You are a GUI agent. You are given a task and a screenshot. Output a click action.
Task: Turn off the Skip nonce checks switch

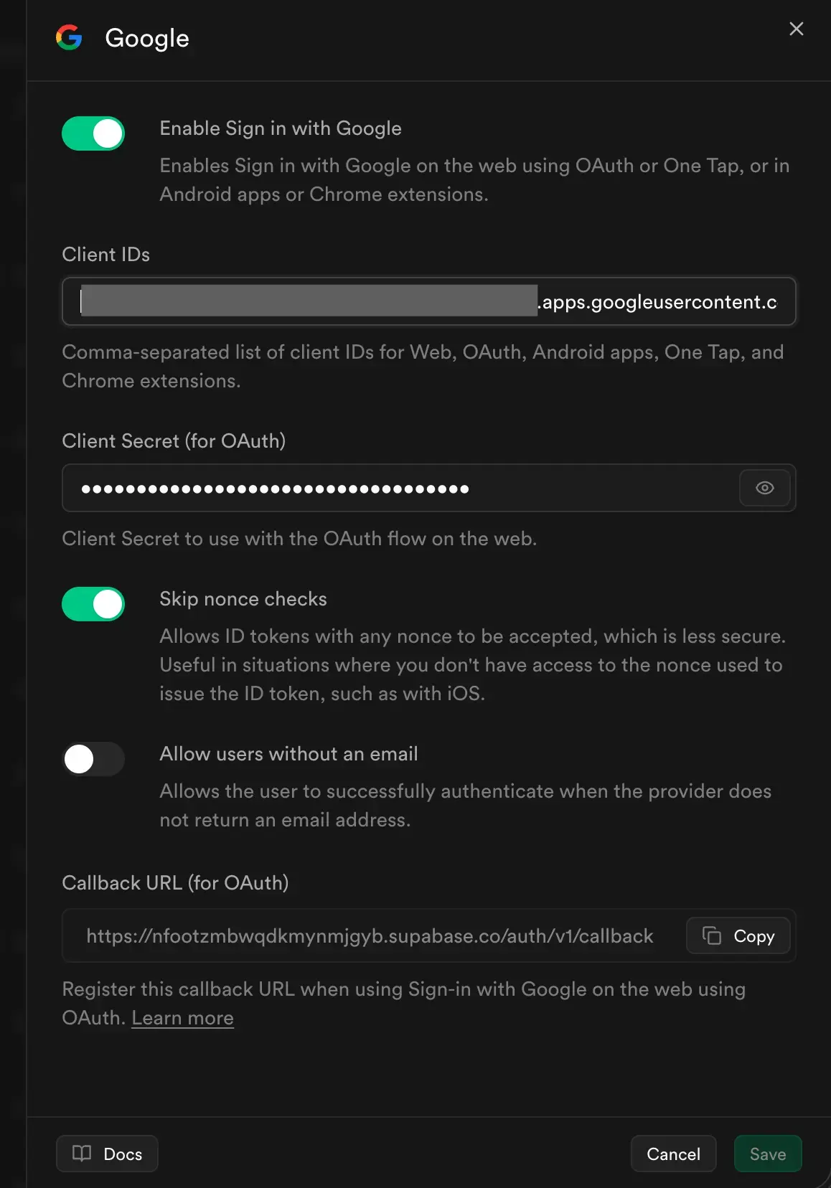click(93, 604)
